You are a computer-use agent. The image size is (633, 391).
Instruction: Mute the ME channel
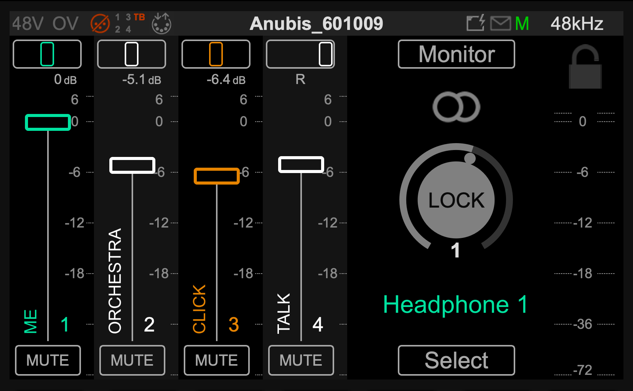[x=48, y=360]
